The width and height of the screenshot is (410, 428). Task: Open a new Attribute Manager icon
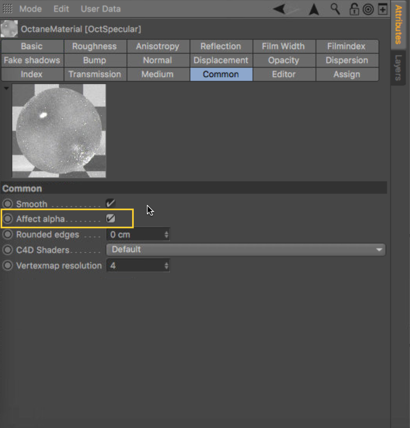coord(383,9)
